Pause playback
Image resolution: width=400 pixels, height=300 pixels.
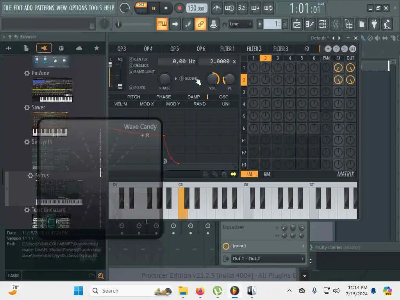pos(154,8)
